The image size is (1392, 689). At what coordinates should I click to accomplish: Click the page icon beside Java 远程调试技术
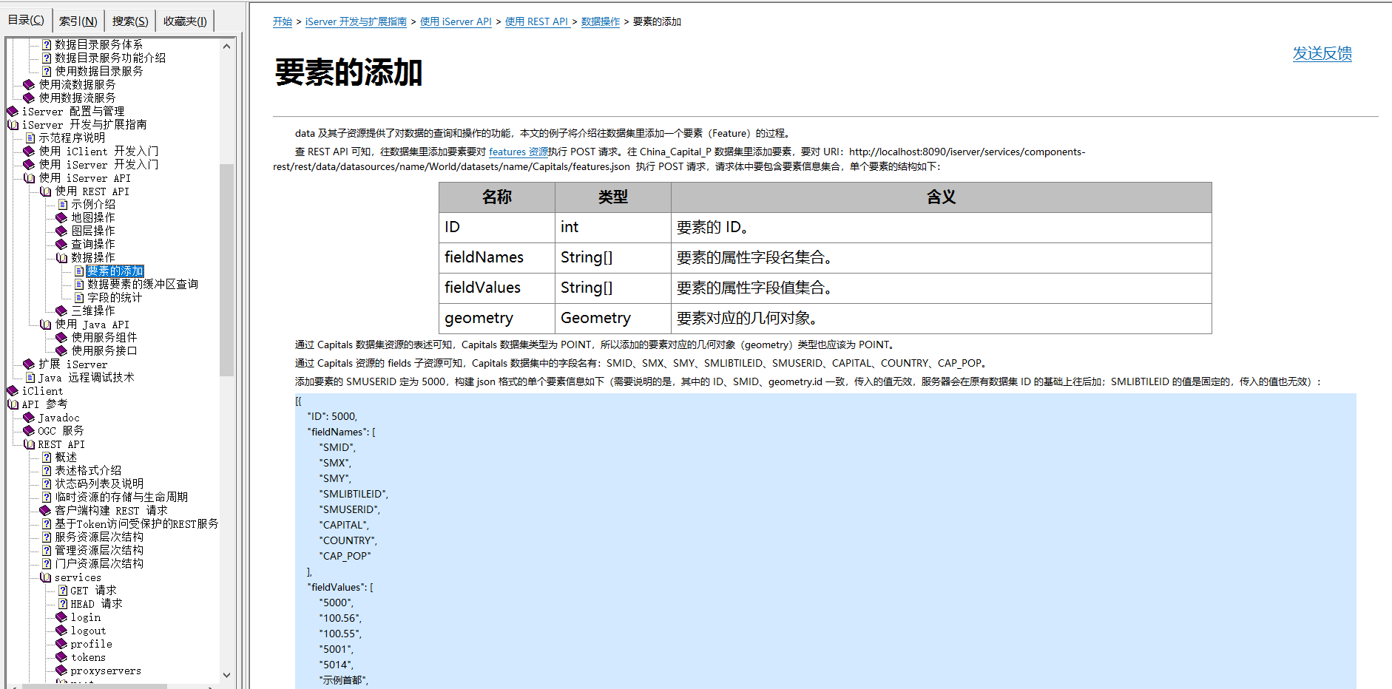tap(30, 378)
